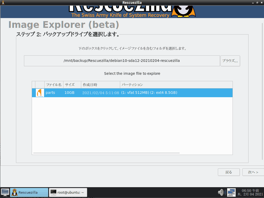264x198 pixels.
Task: Click the 戻る back button
Action: coord(229,172)
